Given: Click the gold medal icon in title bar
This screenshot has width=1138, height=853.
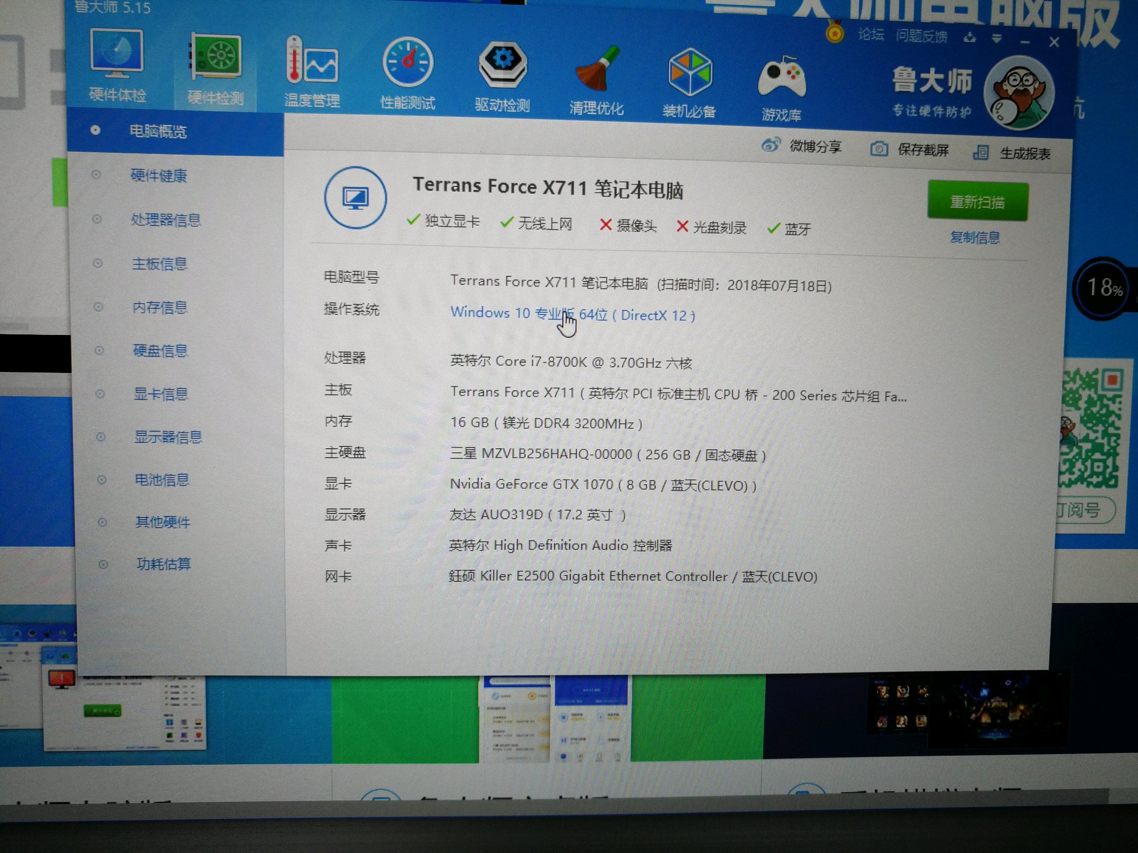Looking at the screenshot, I should [834, 32].
